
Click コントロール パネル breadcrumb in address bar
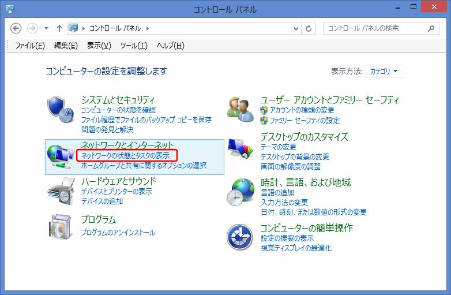click(115, 28)
